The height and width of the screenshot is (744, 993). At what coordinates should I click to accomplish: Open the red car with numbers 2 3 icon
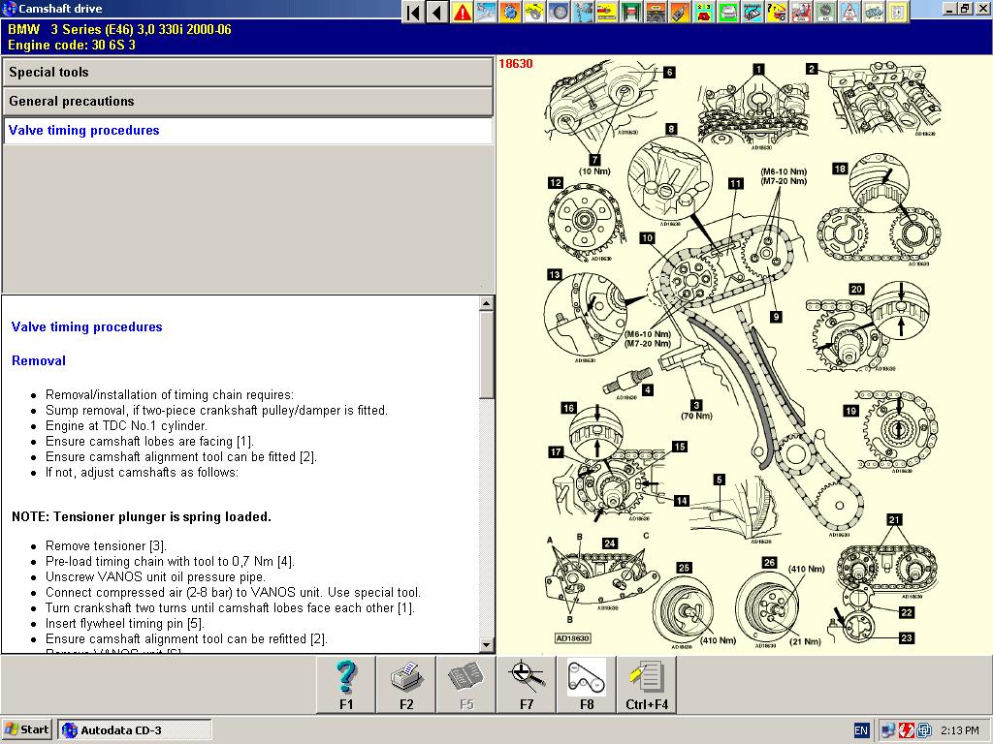click(704, 12)
